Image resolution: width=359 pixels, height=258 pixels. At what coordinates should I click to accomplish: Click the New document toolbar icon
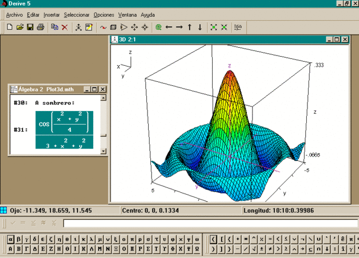coord(10,27)
